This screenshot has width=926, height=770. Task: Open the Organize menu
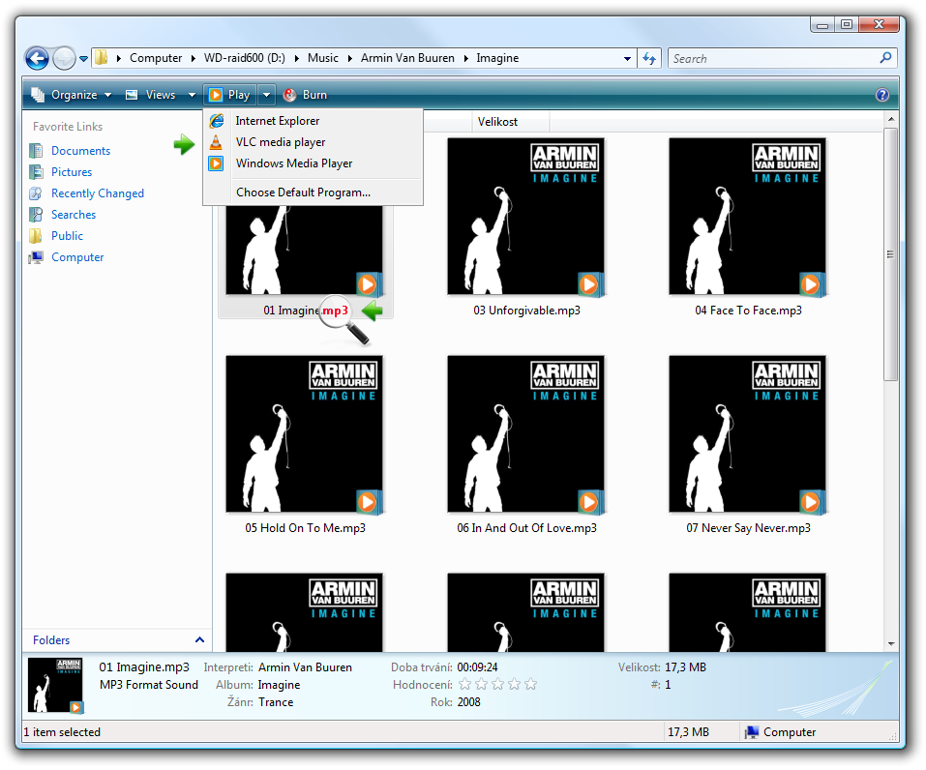(72, 95)
